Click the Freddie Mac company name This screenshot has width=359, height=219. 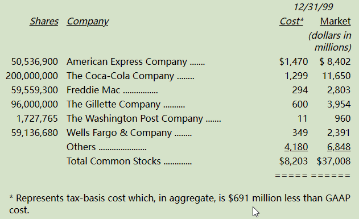(93, 90)
